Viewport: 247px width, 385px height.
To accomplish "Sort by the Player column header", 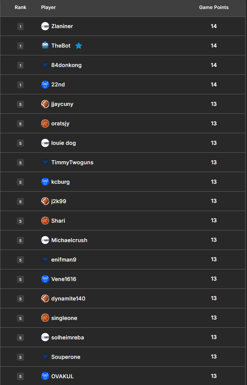I will (x=48, y=7).
